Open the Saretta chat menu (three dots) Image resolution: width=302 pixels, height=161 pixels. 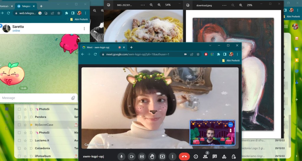point(84,28)
